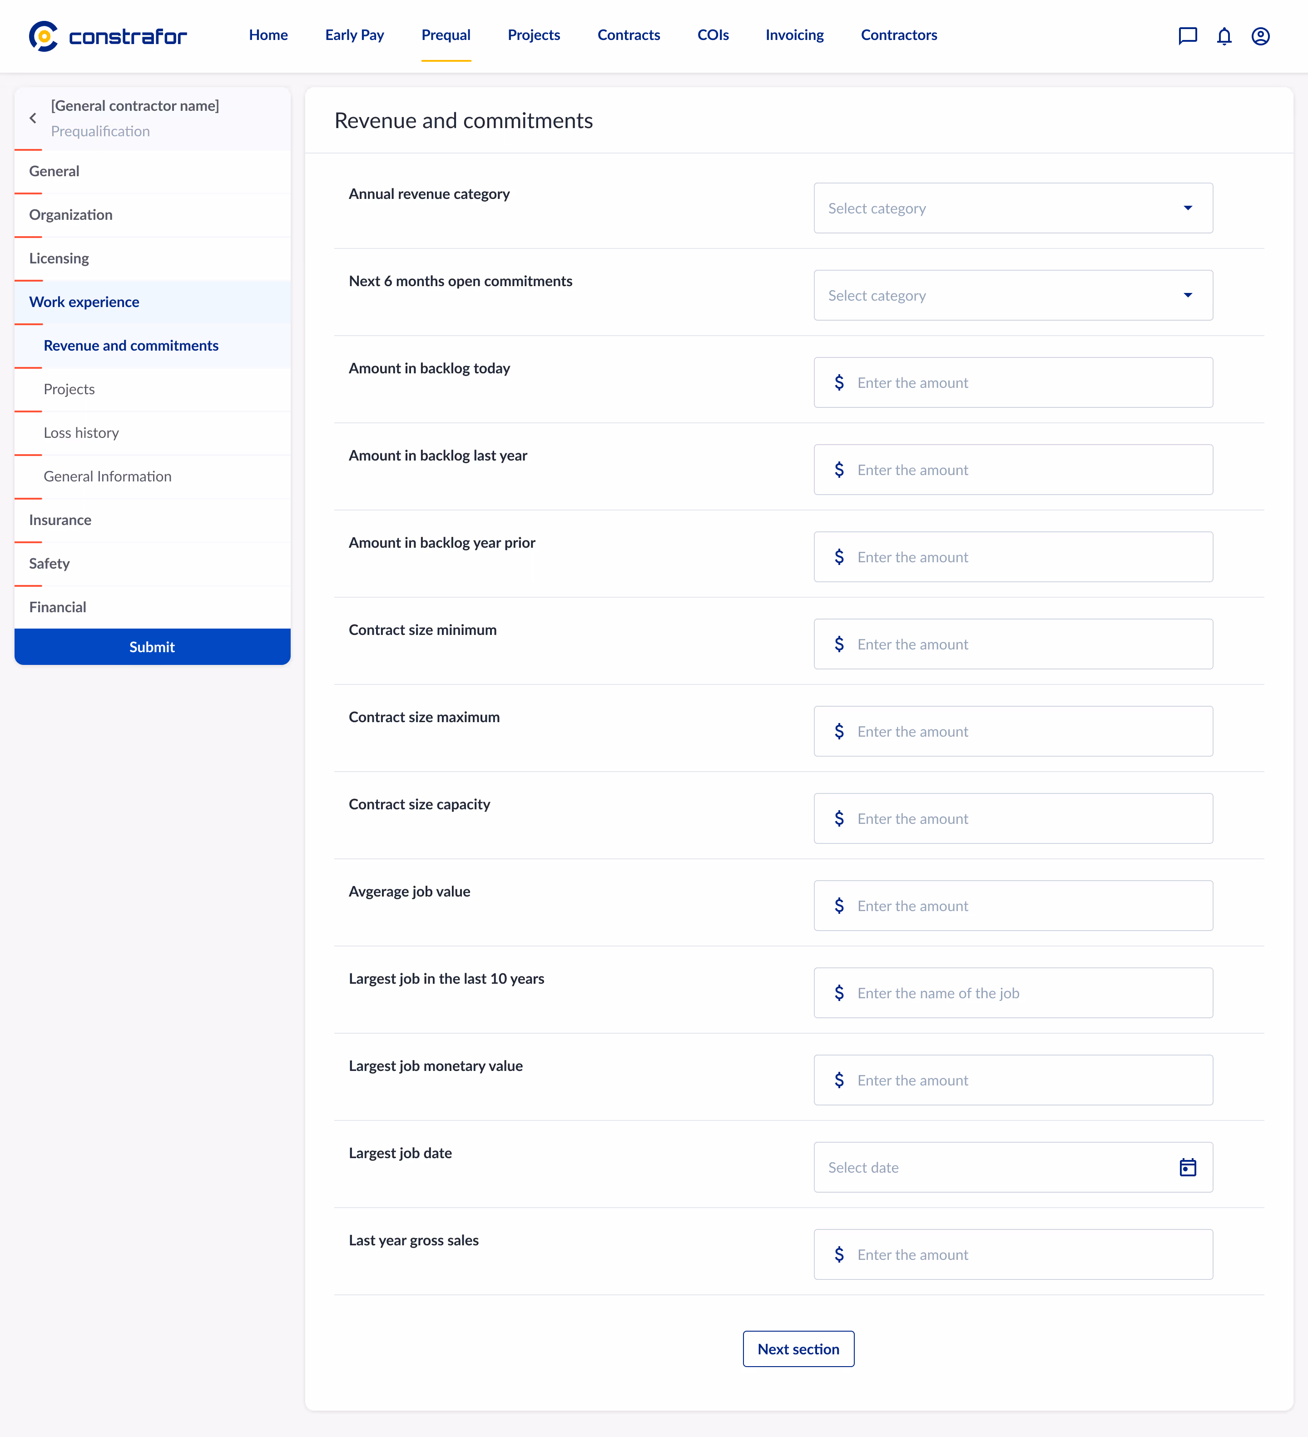The image size is (1308, 1437).
Task: Focus the Amount in backlog today field
Action: pyautogui.click(x=1013, y=383)
